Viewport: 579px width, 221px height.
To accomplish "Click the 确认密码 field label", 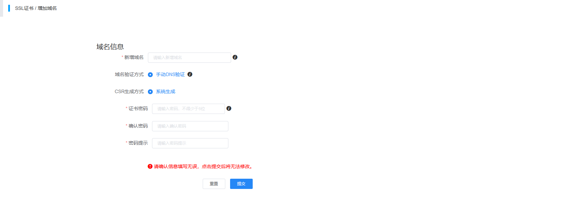I will pos(138,126).
